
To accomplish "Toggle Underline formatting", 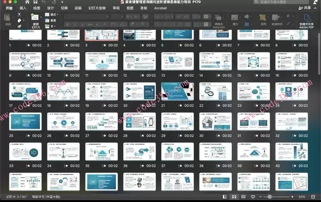I will click(x=83, y=24).
